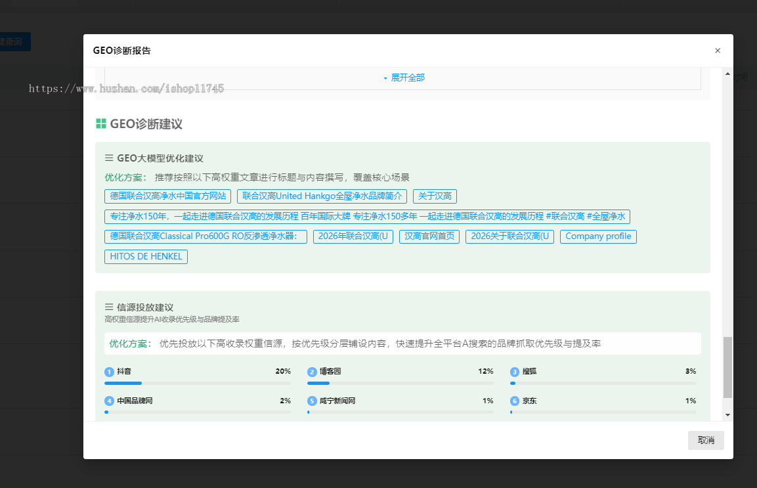
Task: Click rank badge 2 next to 博客园
Action: [312, 372]
